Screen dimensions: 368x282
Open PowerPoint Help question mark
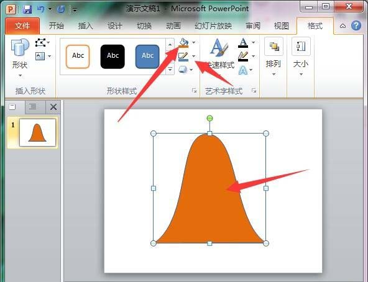356,25
